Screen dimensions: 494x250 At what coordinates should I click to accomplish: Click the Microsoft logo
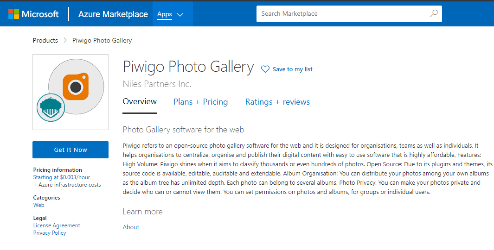point(33,14)
